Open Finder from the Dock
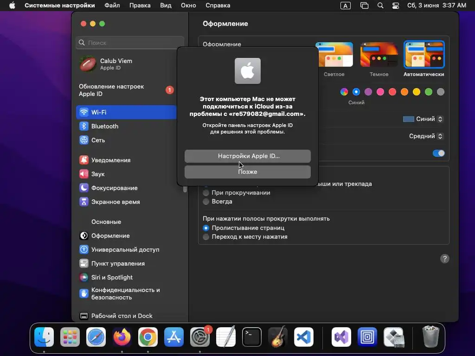Screen dimensions: 475x356 coord(44,337)
